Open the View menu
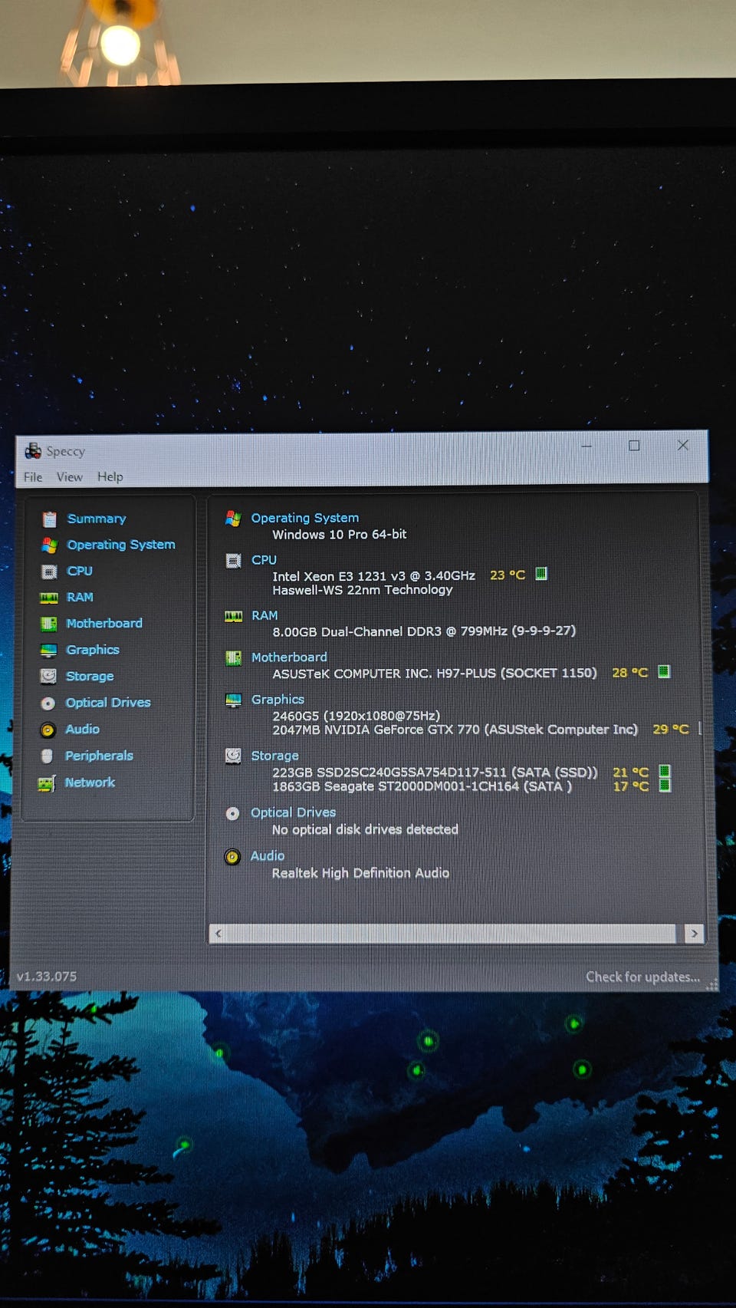Screen dimensions: 736x1308 tap(69, 476)
